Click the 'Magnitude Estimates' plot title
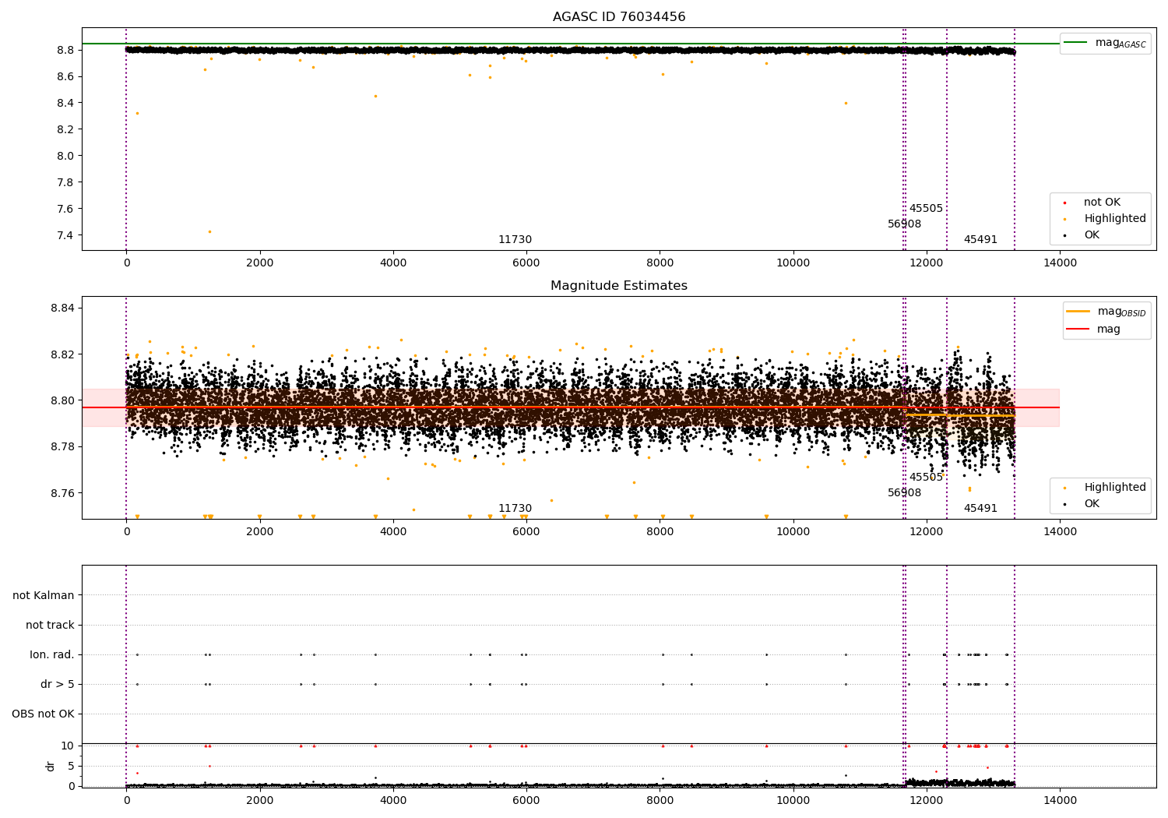The height and width of the screenshot is (818, 1168). pos(619,286)
